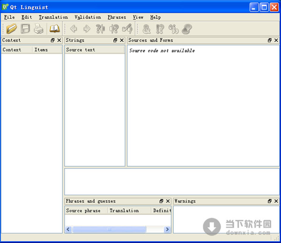
Task: Close the Context dock panel
Action: [59, 40]
